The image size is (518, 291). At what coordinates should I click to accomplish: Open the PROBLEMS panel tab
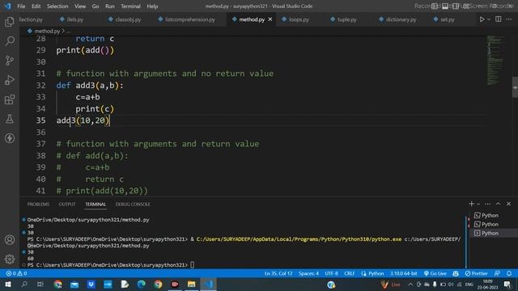[38, 205]
